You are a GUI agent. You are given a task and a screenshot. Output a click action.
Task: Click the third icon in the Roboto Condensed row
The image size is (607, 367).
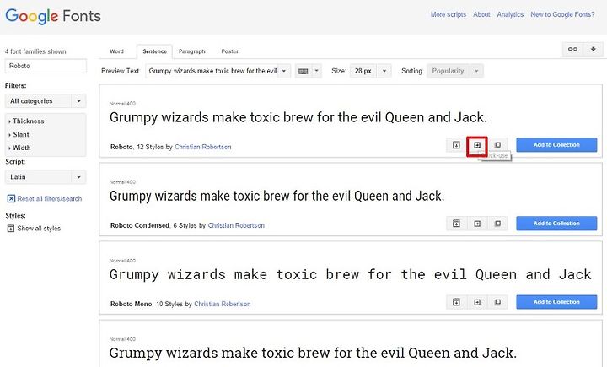pyautogui.click(x=497, y=224)
